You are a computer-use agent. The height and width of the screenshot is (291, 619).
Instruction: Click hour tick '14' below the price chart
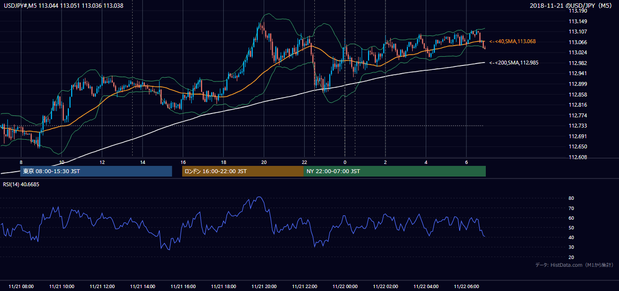[142, 162]
